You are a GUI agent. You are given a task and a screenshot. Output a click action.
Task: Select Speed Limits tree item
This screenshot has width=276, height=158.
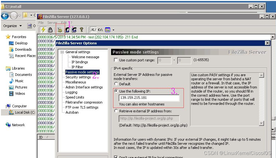point(75,97)
